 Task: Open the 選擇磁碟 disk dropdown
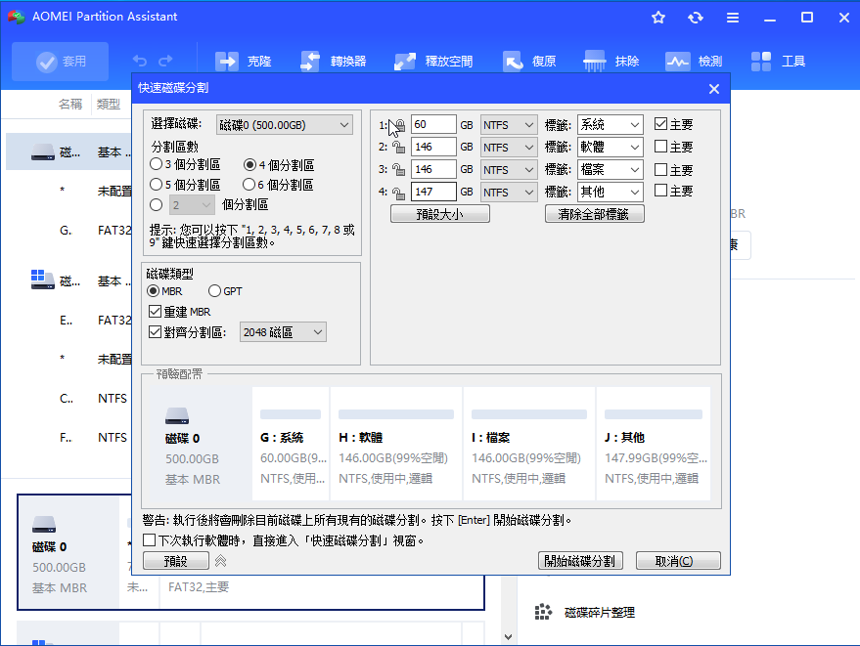[284, 125]
